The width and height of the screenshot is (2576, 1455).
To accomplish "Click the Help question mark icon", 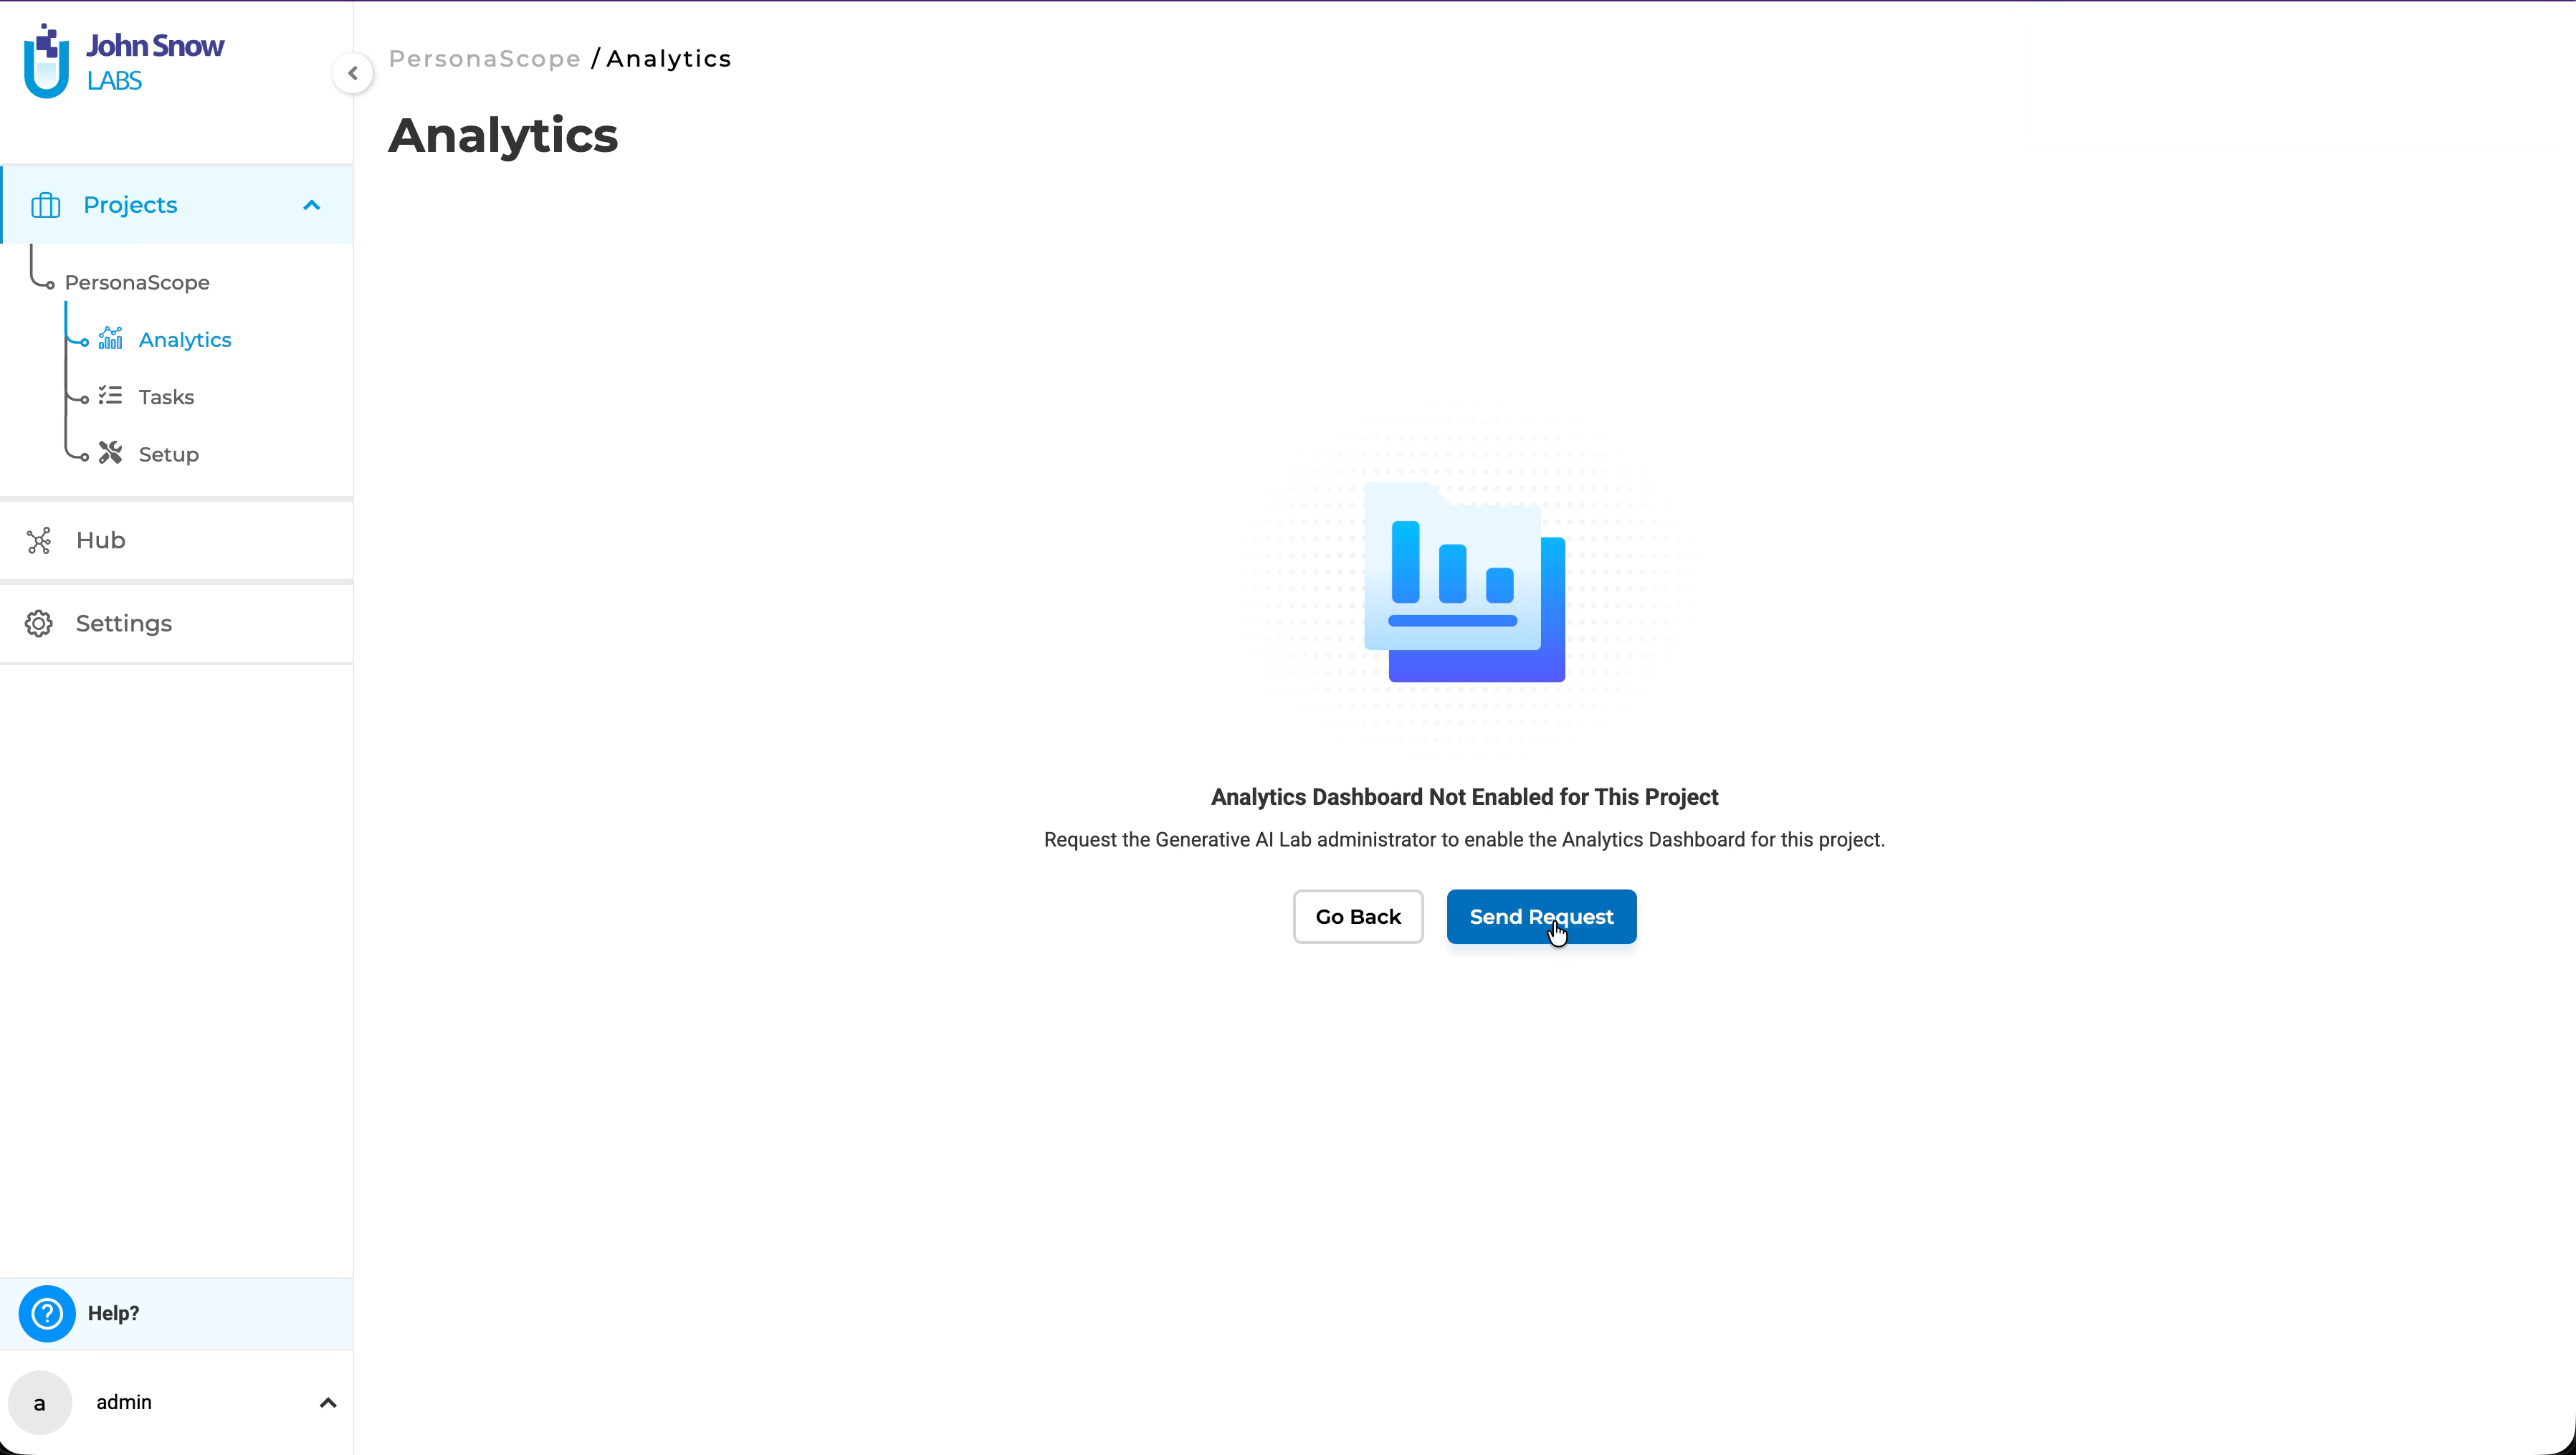I will pos(46,1313).
